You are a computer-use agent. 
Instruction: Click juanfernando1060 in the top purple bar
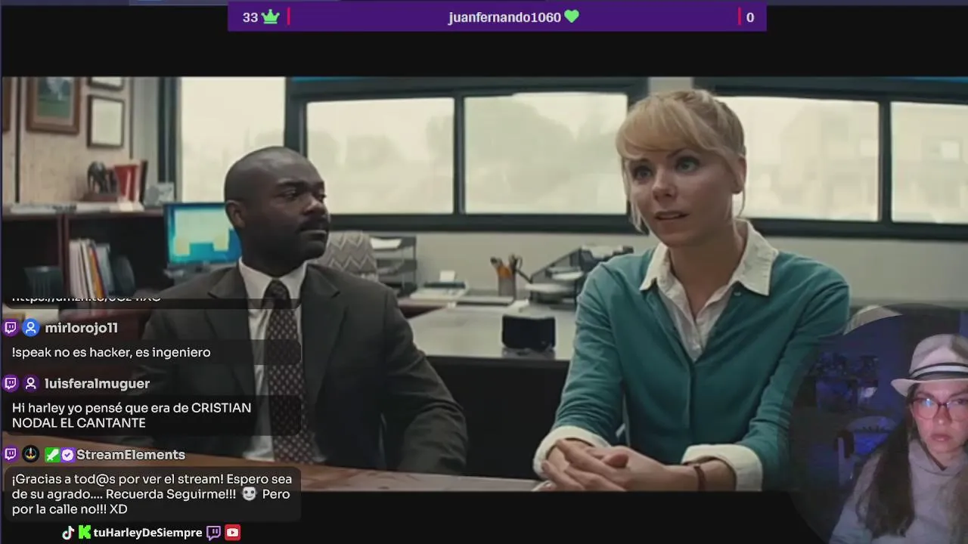point(504,17)
